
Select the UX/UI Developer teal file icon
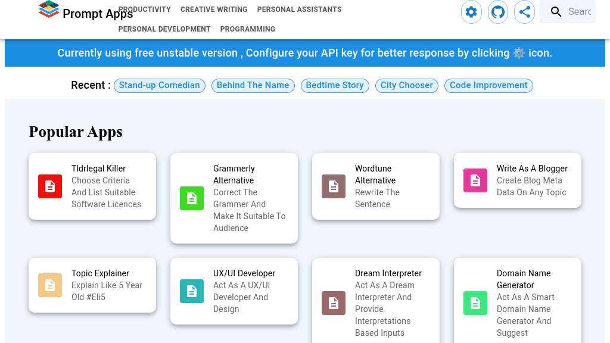[x=192, y=291]
